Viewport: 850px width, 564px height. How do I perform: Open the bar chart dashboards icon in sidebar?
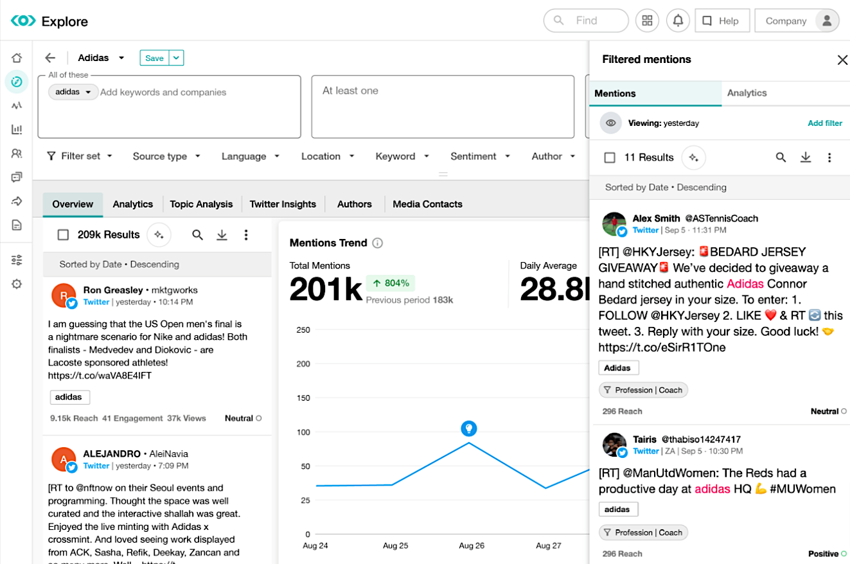coord(16,129)
